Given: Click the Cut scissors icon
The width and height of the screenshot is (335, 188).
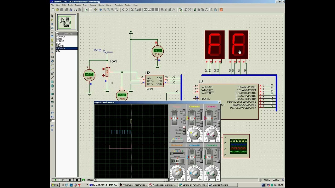Looking at the screenshot, I should (x=132, y=10).
